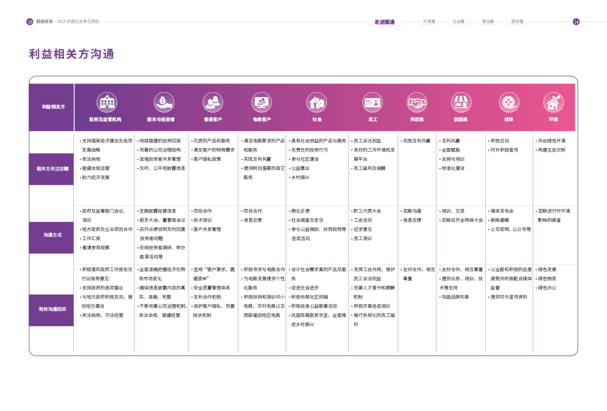Click the page 13 number badge
This screenshot has width=607, height=411.
click(30, 22)
